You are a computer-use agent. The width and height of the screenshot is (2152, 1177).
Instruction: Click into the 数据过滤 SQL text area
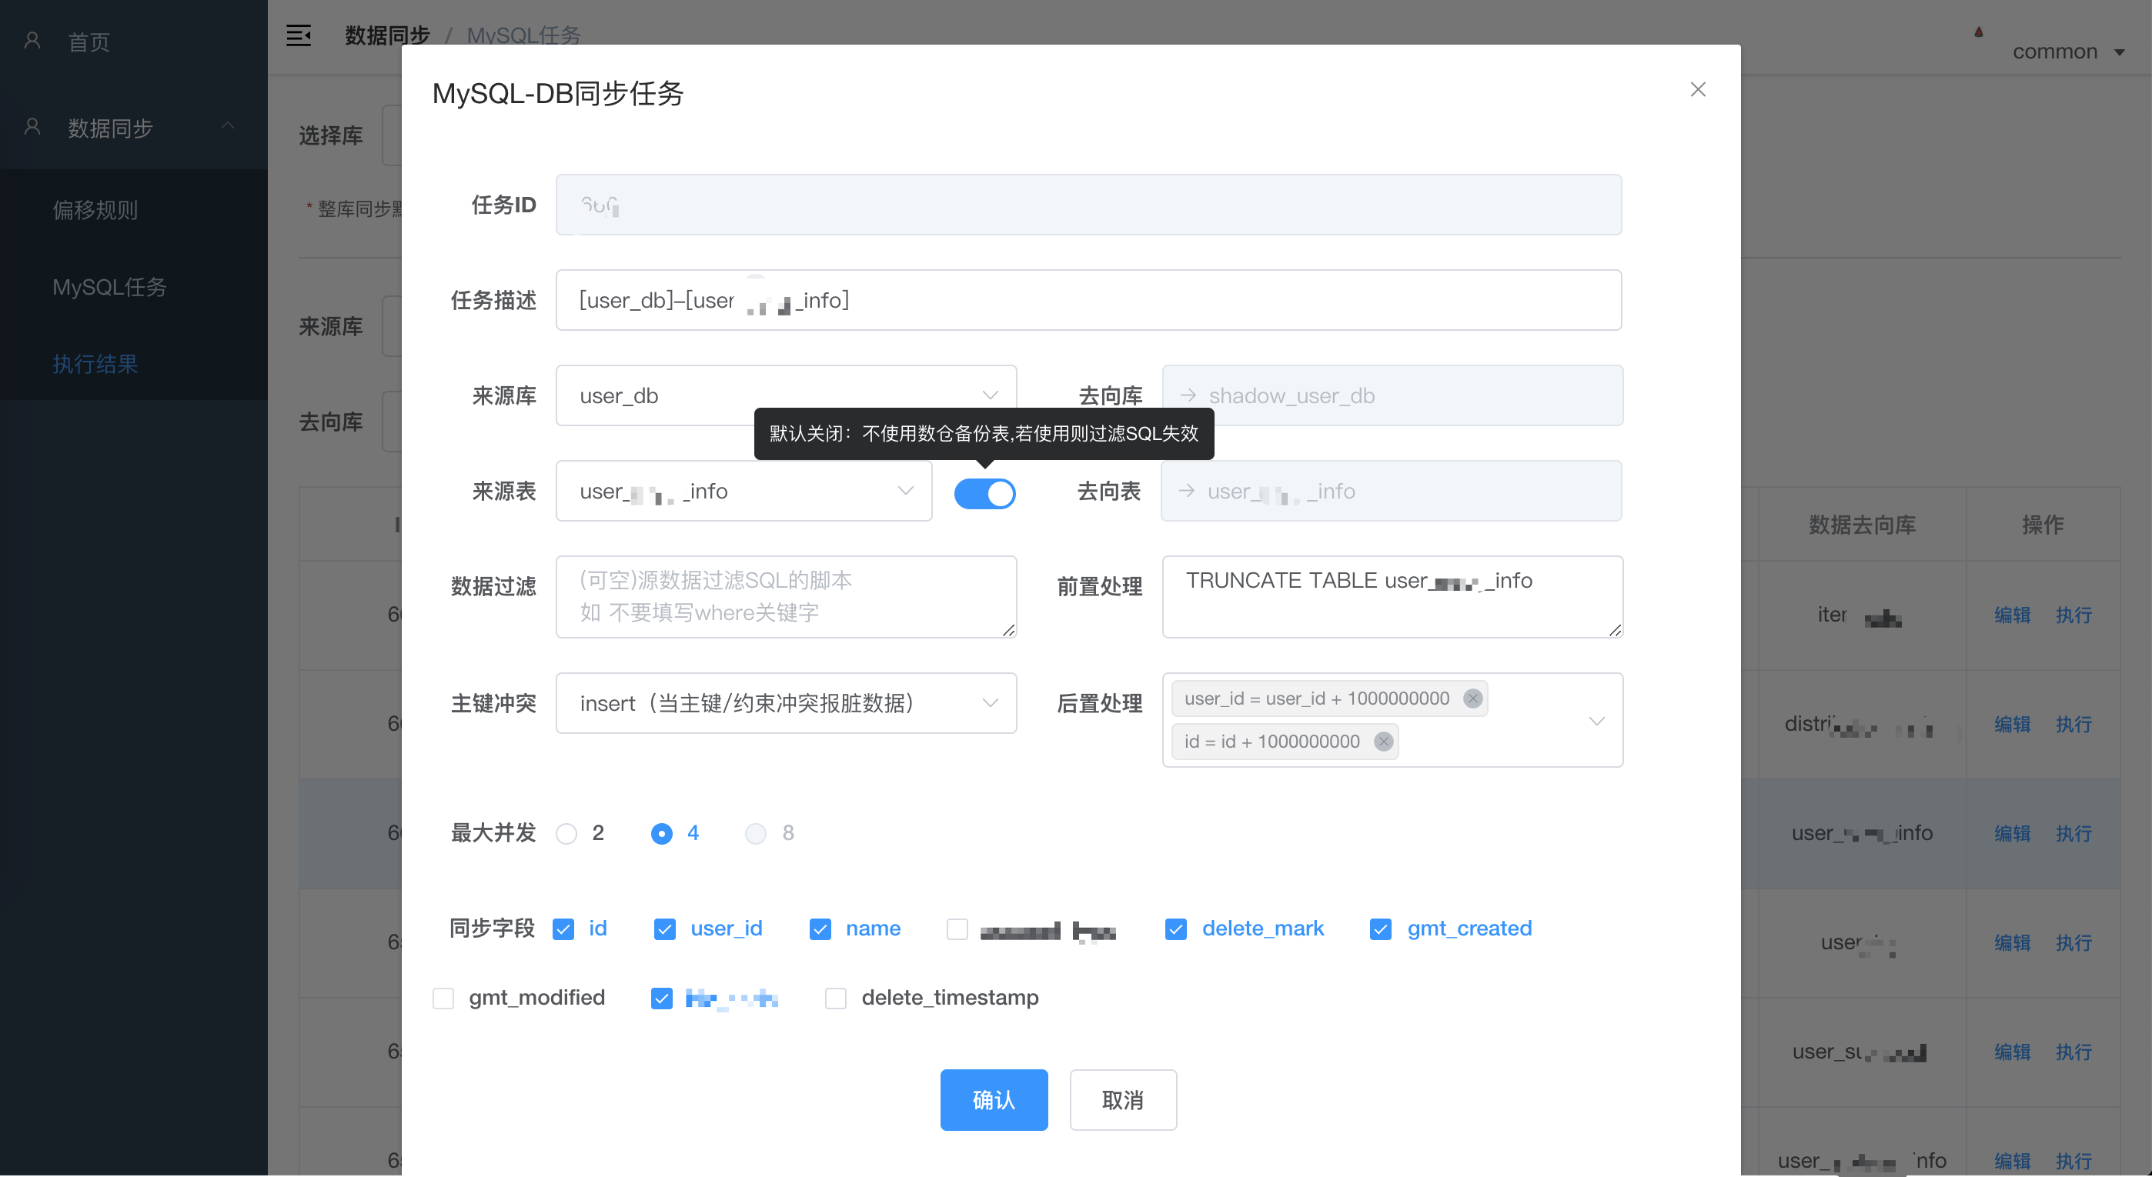(785, 597)
